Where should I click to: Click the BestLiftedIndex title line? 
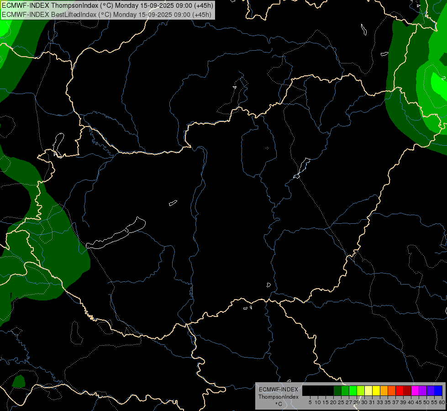[x=107, y=14]
